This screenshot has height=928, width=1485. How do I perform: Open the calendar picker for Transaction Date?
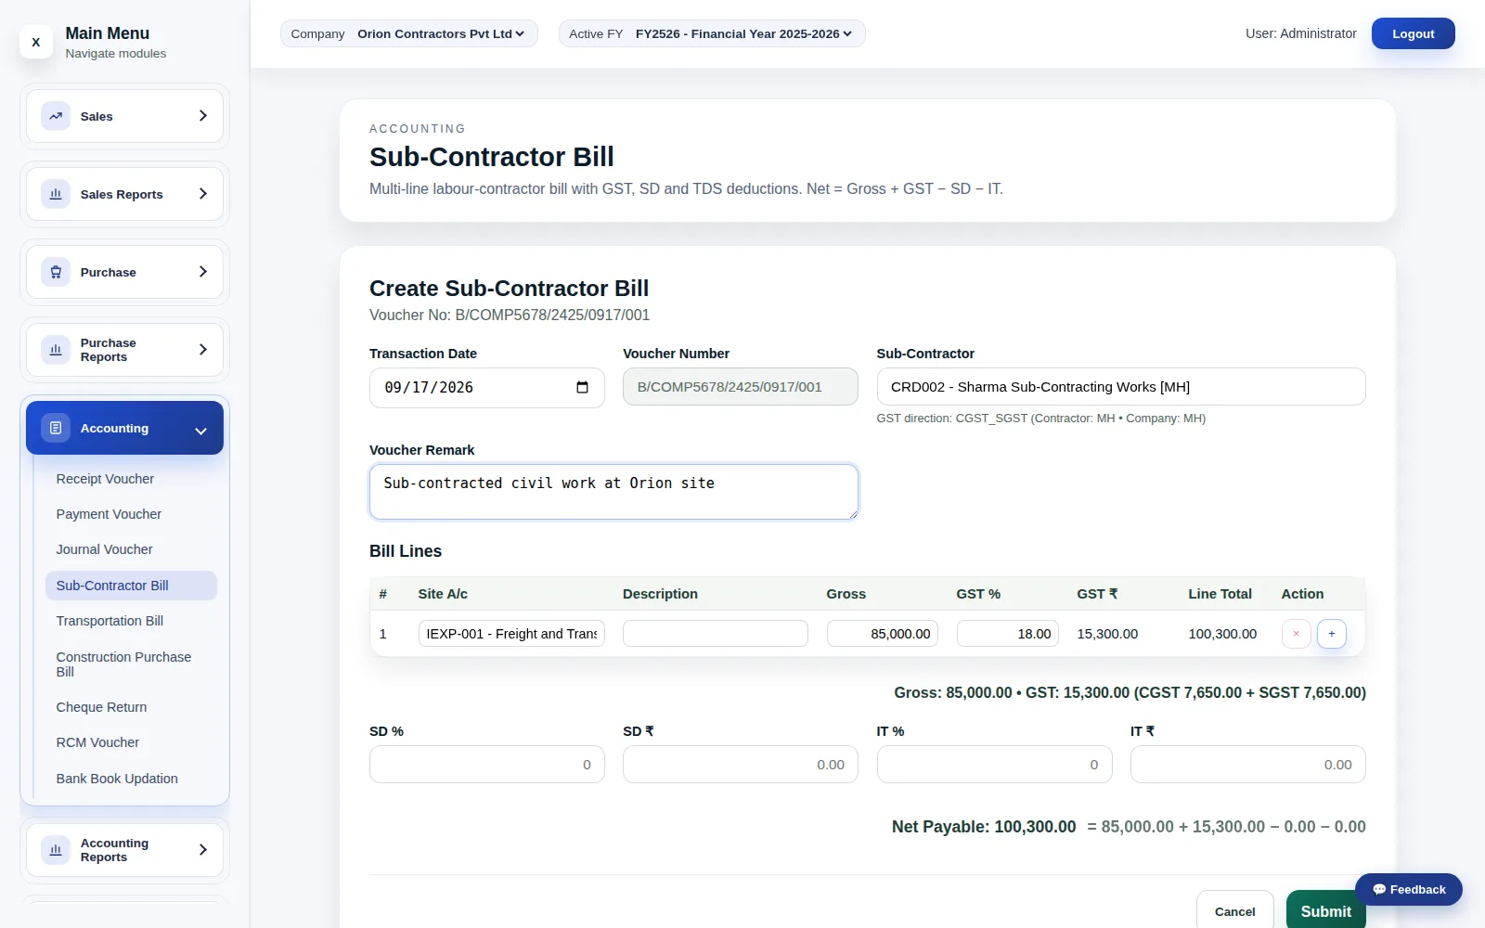(582, 387)
